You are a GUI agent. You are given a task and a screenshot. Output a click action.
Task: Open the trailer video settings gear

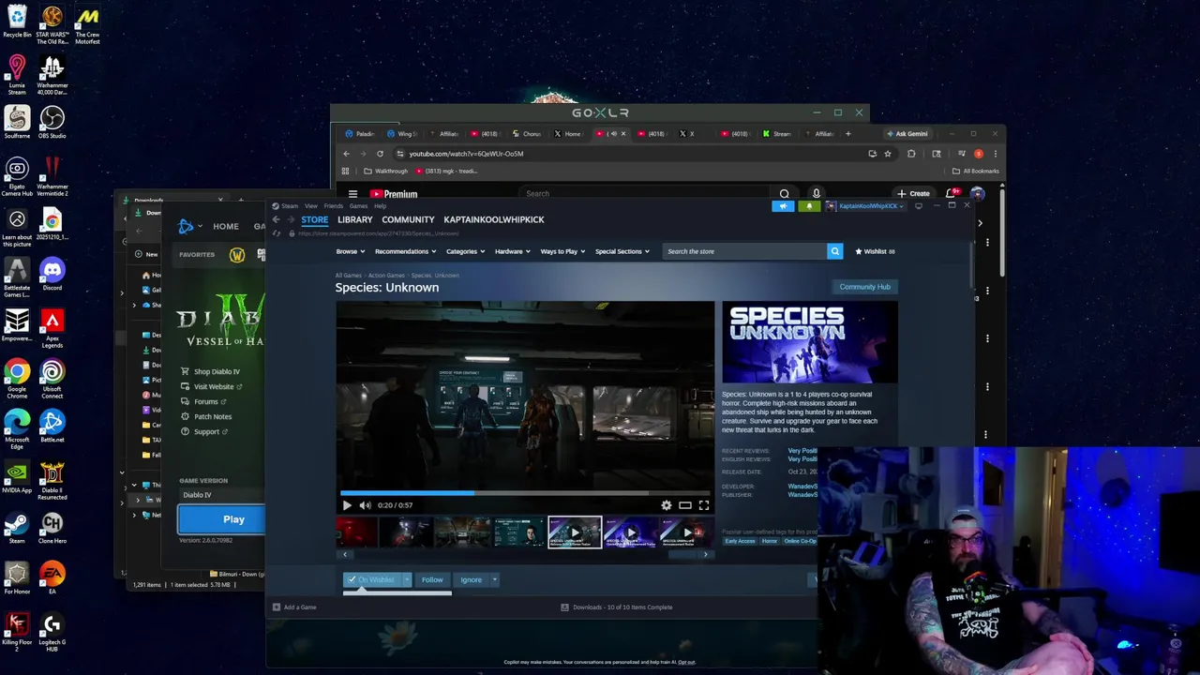coord(667,505)
